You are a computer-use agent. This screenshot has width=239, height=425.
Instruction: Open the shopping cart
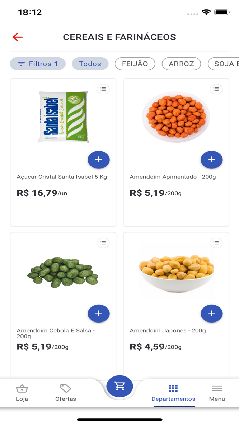[x=119, y=386]
